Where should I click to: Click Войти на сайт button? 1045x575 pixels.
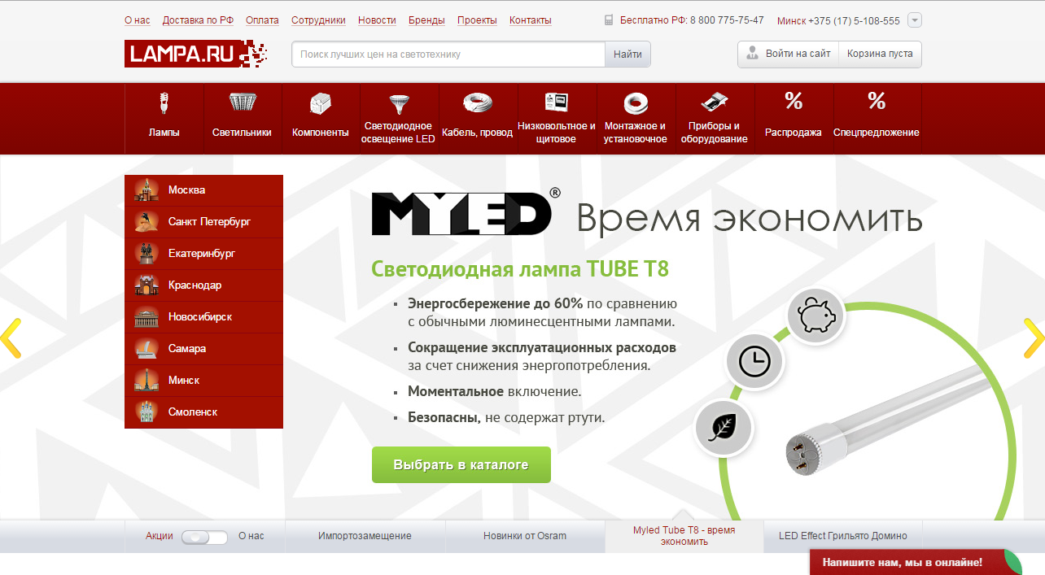(788, 54)
